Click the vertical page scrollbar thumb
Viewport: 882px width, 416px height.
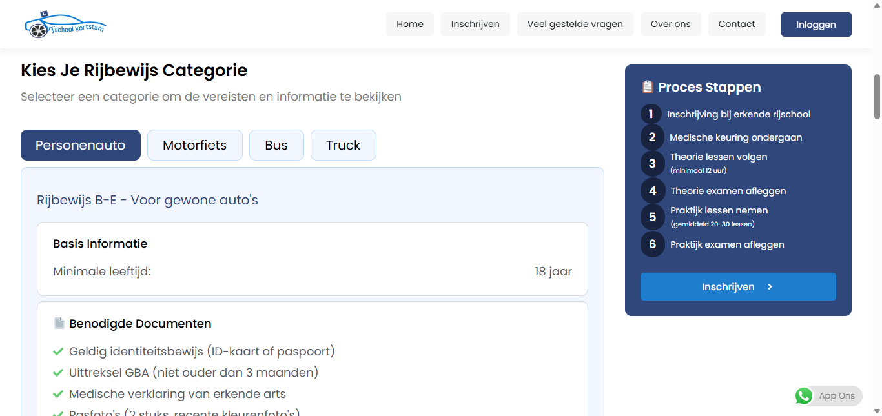[x=877, y=97]
